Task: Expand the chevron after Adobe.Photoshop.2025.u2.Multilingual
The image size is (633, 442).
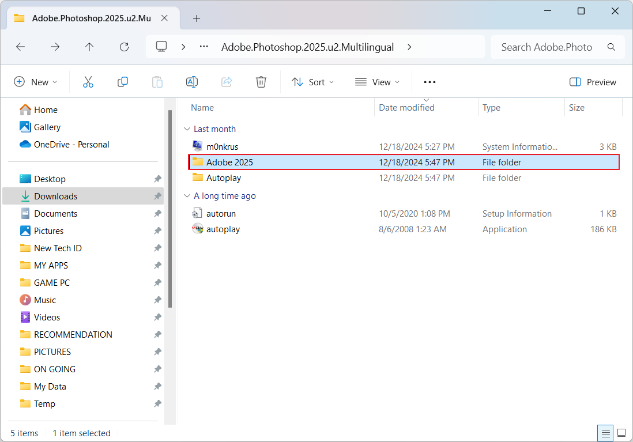Action: pos(409,47)
